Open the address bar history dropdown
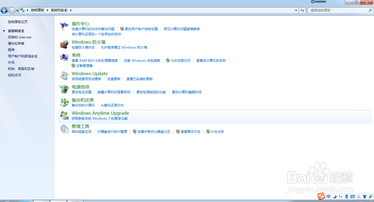The image size is (374, 202). tap(296, 10)
